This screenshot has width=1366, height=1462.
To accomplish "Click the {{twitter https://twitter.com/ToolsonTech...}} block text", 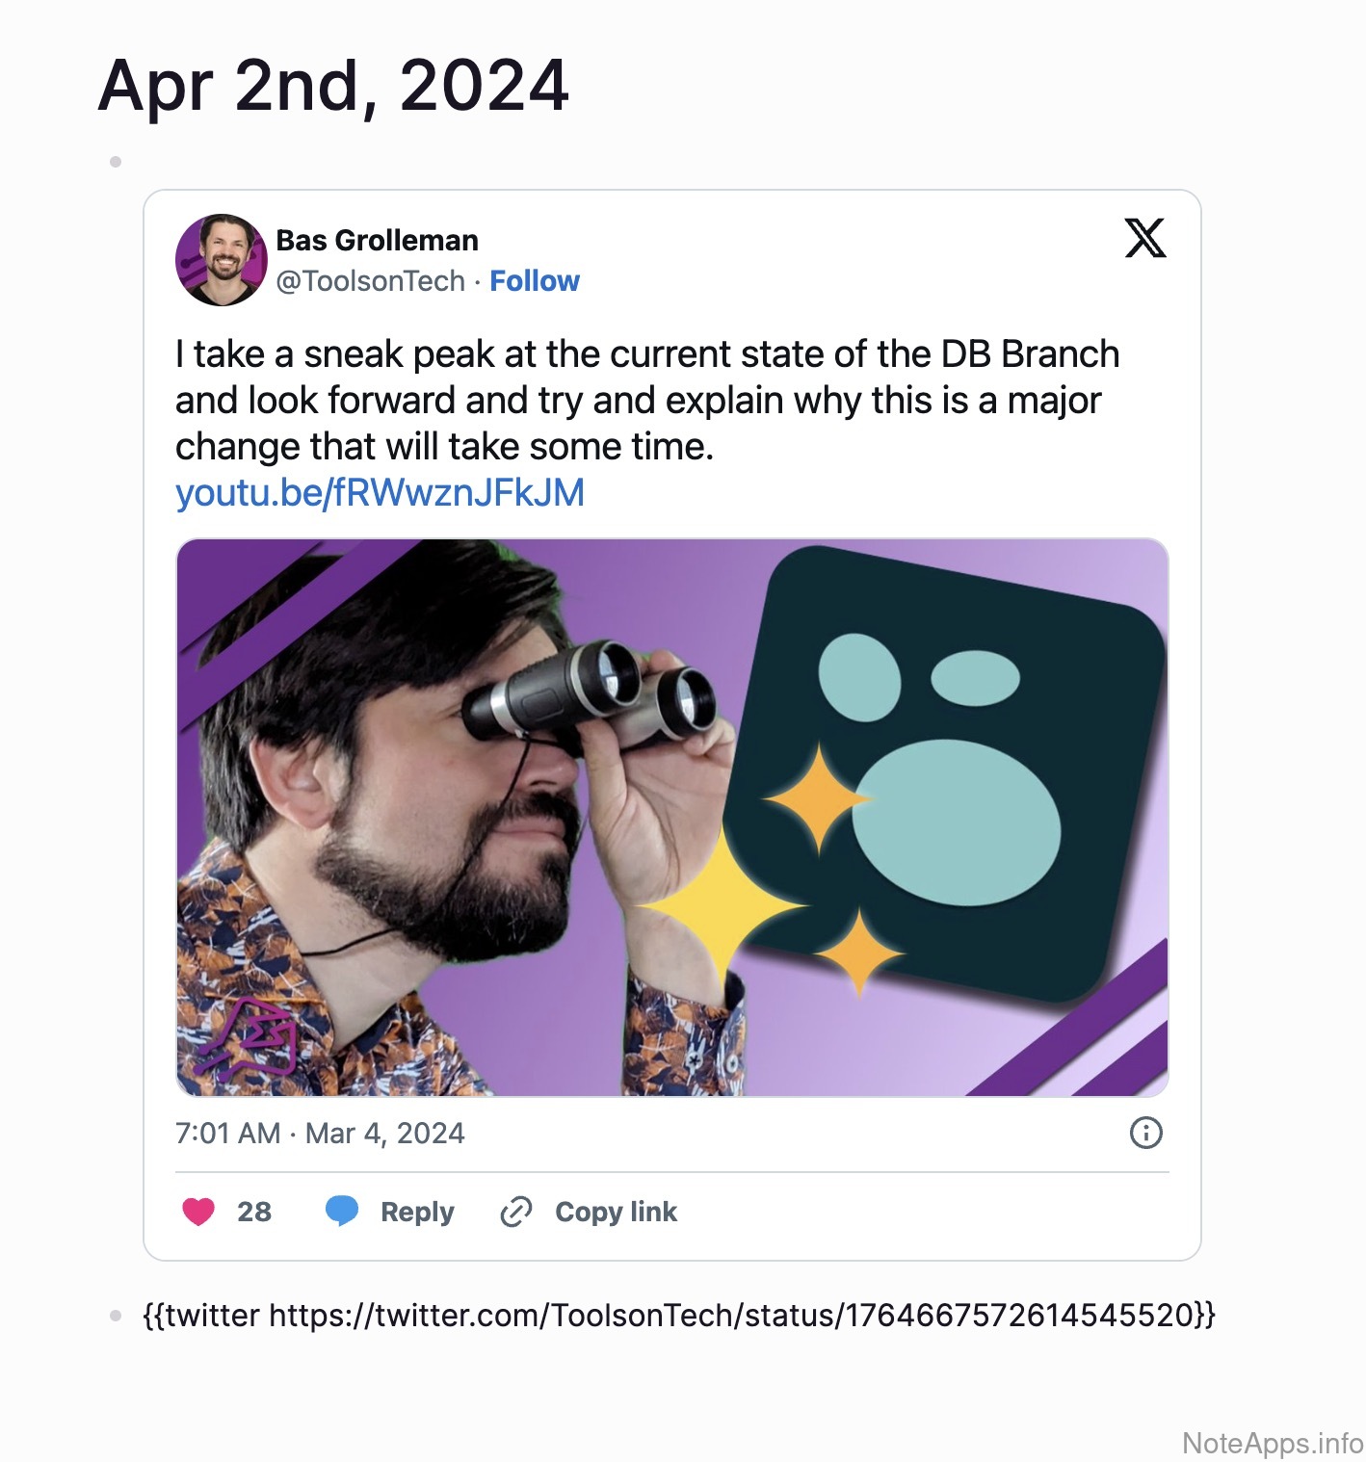I will tap(678, 1316).
